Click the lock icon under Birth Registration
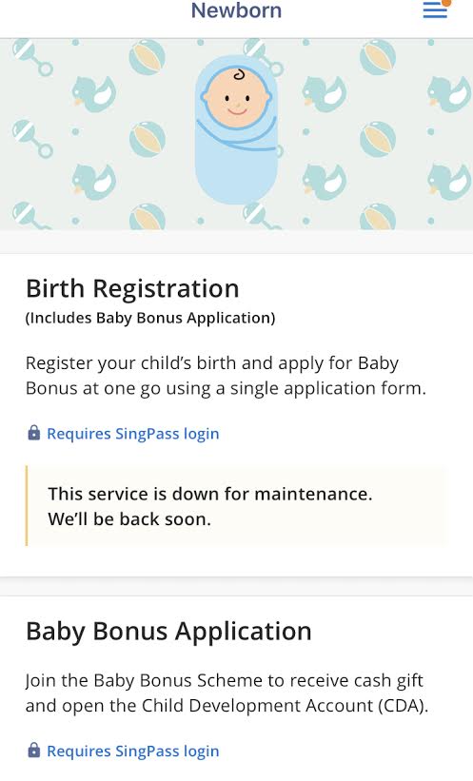Screen dimensions: 473x781 click(33, 433)
